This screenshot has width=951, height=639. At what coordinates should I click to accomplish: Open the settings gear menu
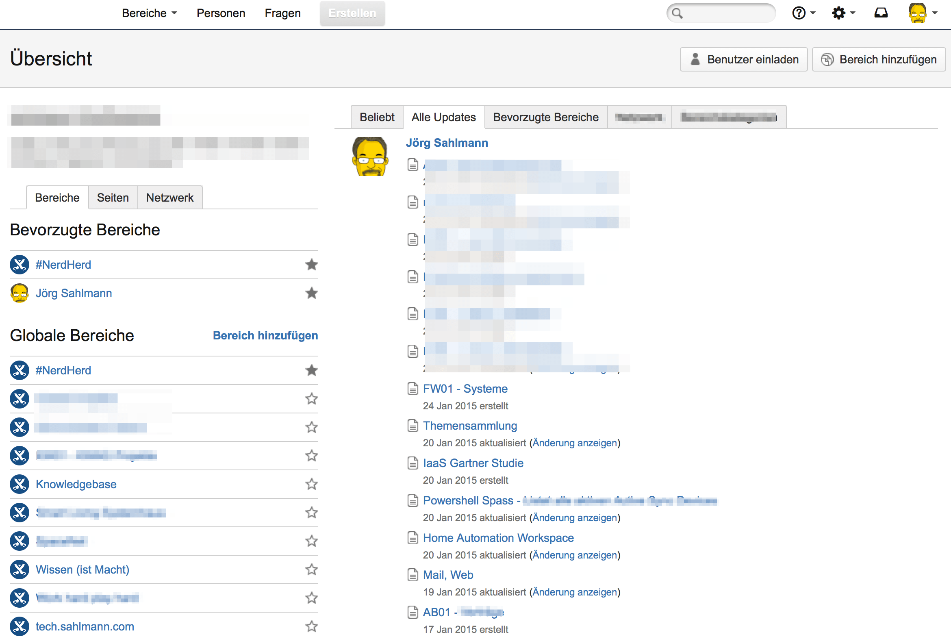(x=839, y=13)
